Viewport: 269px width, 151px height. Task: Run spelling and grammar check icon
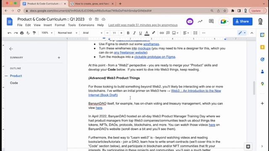coord(28,33)
